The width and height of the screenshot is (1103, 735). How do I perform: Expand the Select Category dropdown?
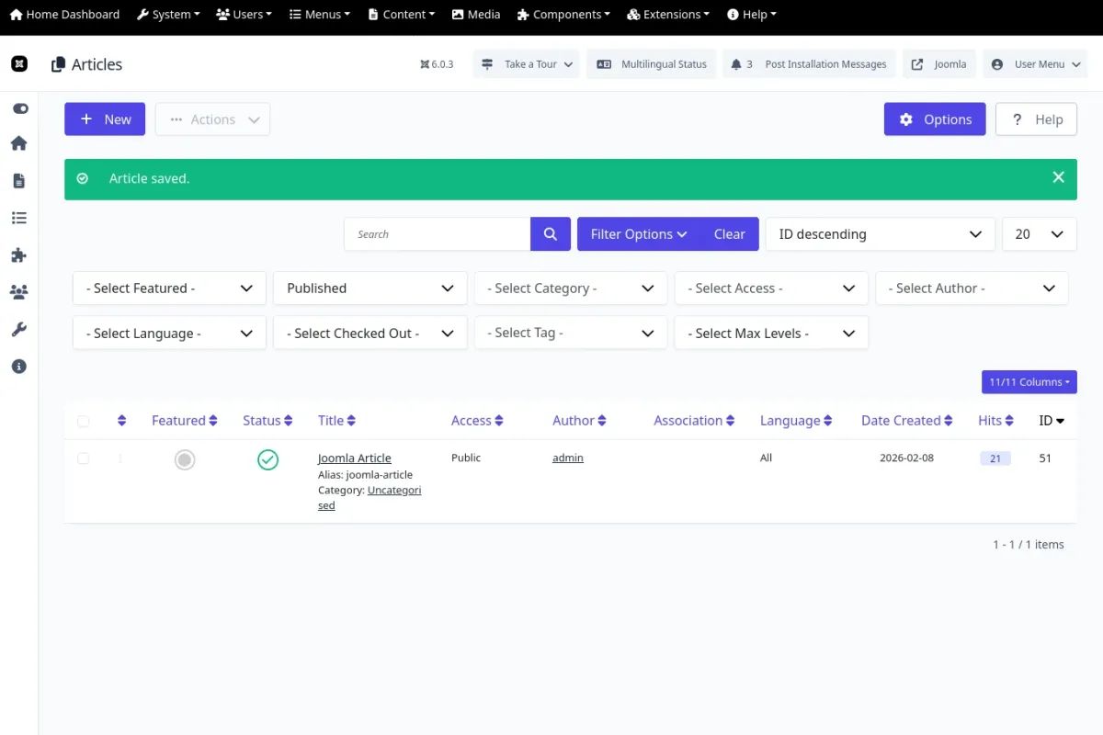click(x=570, y=288)
